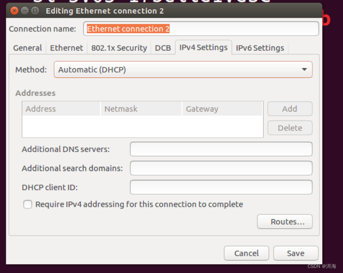Select the Ethernet tab
This screenshot has width=343, height=273.
pyautogui.click(x=66, y=48)
